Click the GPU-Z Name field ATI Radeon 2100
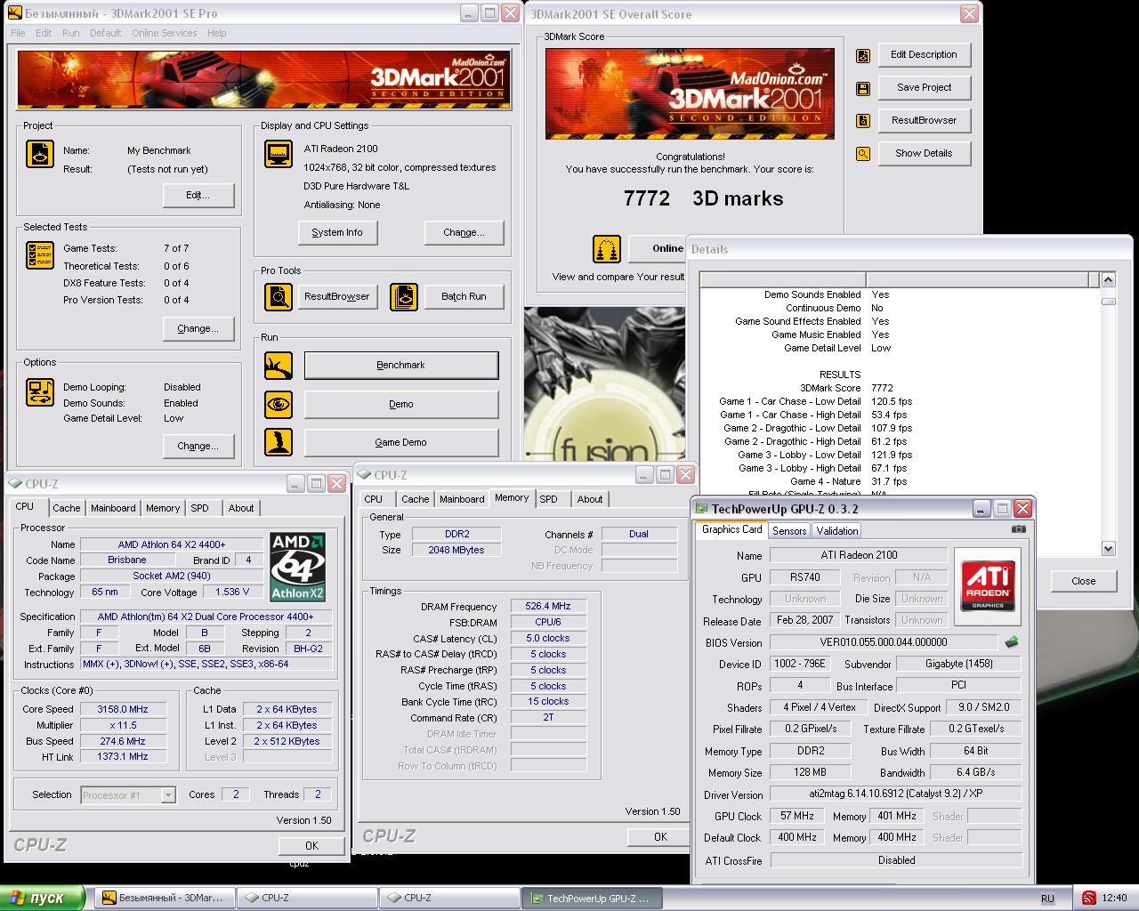The image size is (1139, 911). click(x=859, y=555)
